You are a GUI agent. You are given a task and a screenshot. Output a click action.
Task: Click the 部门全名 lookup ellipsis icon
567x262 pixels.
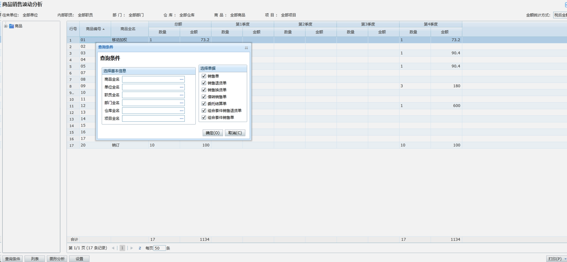(x=182, y=103)
